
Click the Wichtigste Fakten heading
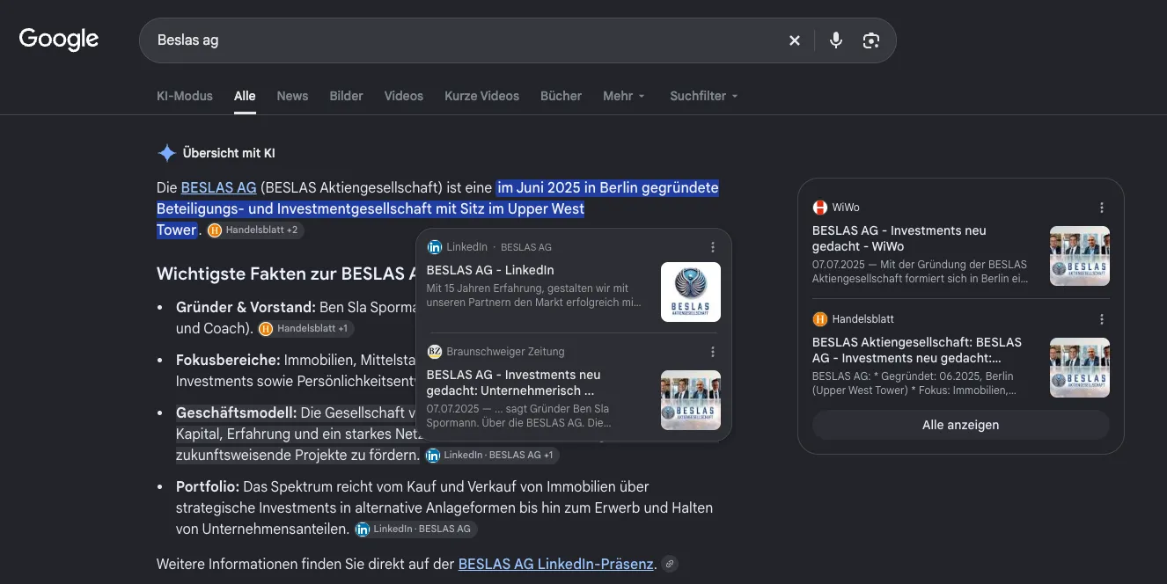[286, 274]
